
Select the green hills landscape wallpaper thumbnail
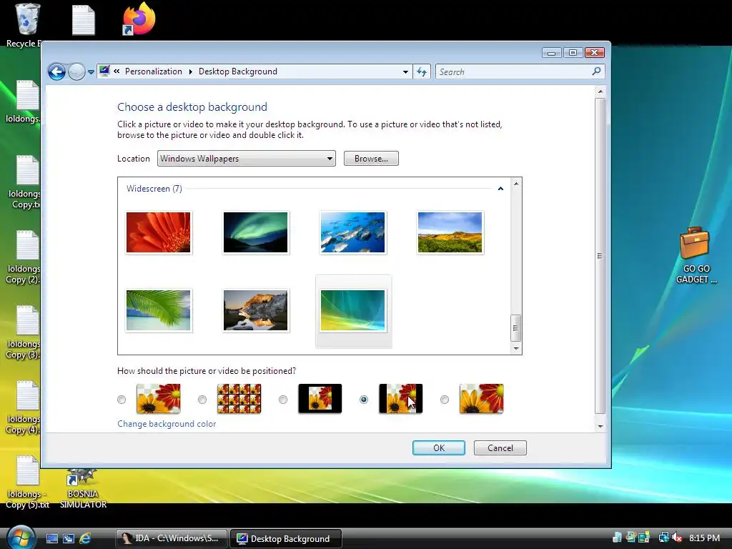tap(450, 232)
